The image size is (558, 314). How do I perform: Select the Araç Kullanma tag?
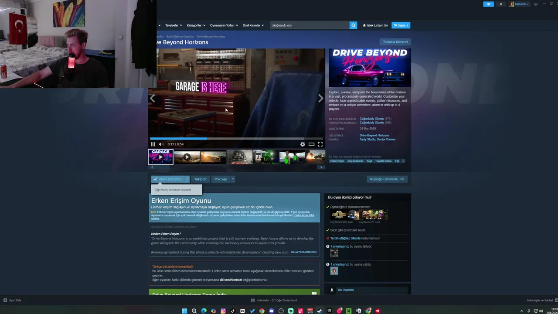355,161
